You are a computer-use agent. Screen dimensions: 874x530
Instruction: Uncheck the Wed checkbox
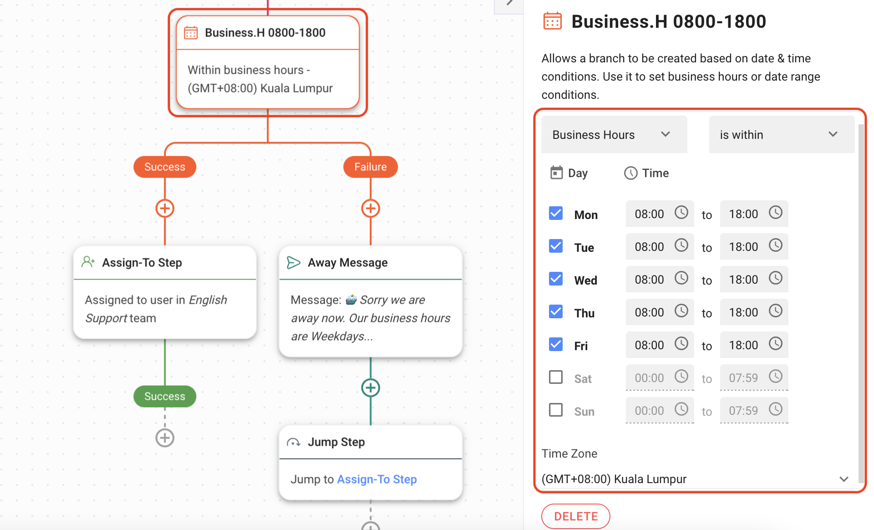pos(556,279)
